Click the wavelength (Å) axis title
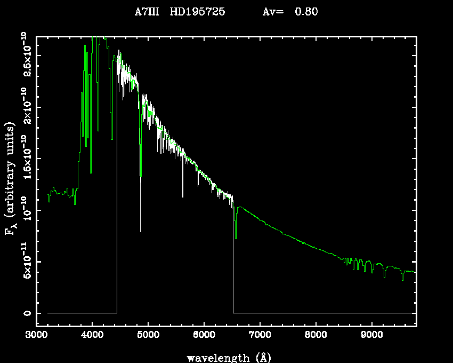Screen dimensions: 453x363 (x=226, y=357)
